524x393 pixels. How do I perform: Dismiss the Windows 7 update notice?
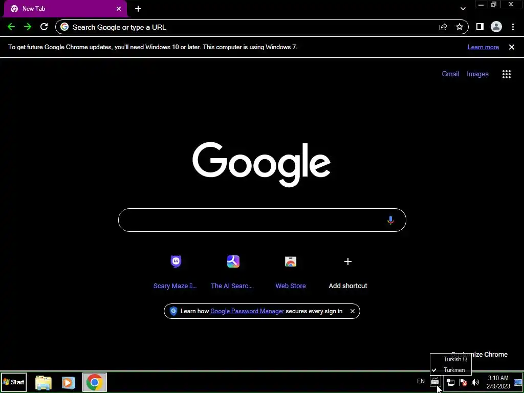tap(512, 47)
